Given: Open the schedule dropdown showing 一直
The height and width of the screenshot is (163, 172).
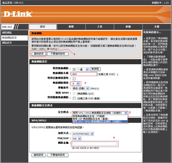Looking at the screenshot, I should point(83,69).
